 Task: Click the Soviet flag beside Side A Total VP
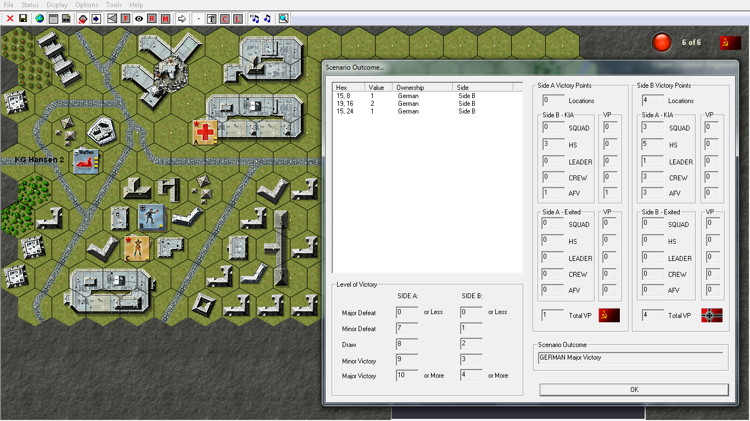point(609,315)
